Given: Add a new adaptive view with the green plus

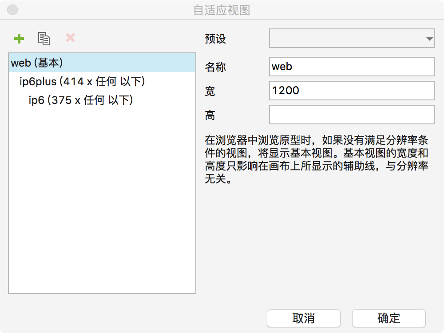Looking at the screenshot, I should 19,39.
